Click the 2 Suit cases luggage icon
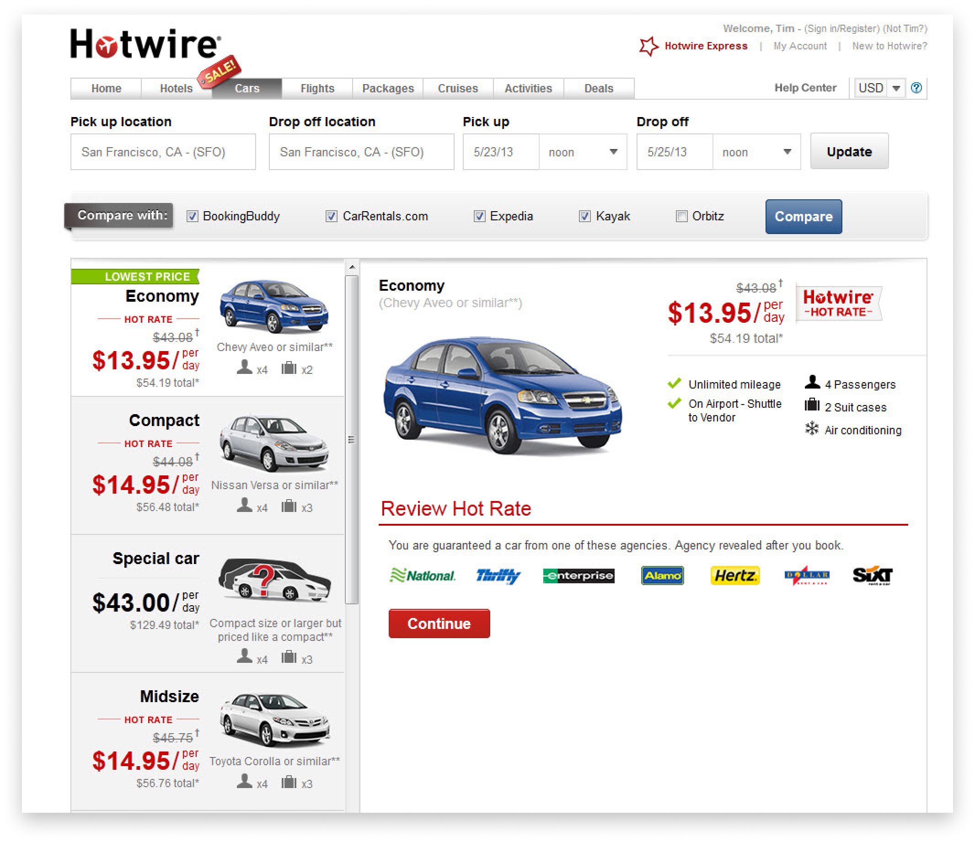Screen dimensions: 975x842 pos(812,405)
